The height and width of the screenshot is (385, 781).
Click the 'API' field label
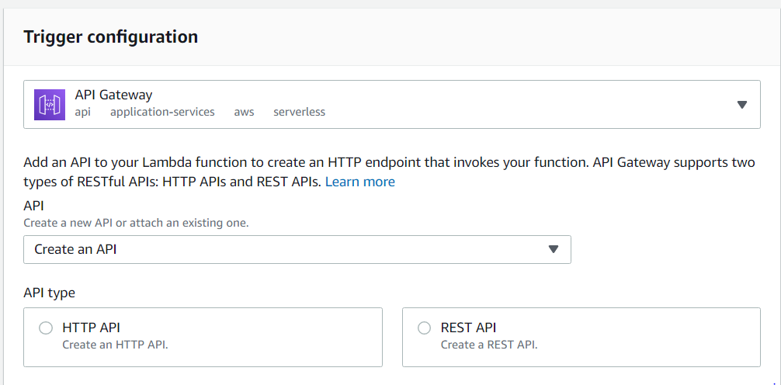(x=33, y=206)
